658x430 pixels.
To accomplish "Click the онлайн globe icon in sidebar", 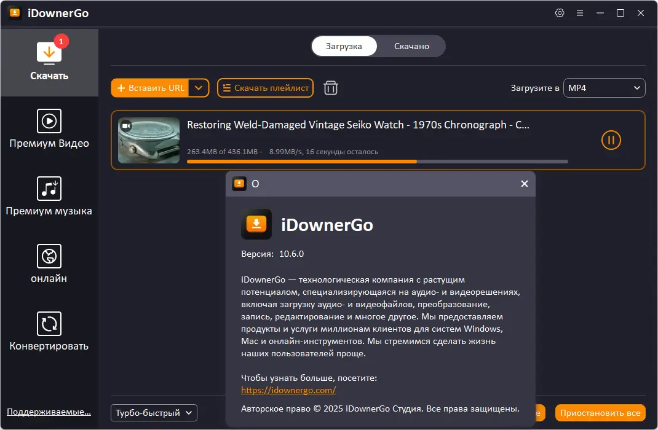I will point(49,263).
